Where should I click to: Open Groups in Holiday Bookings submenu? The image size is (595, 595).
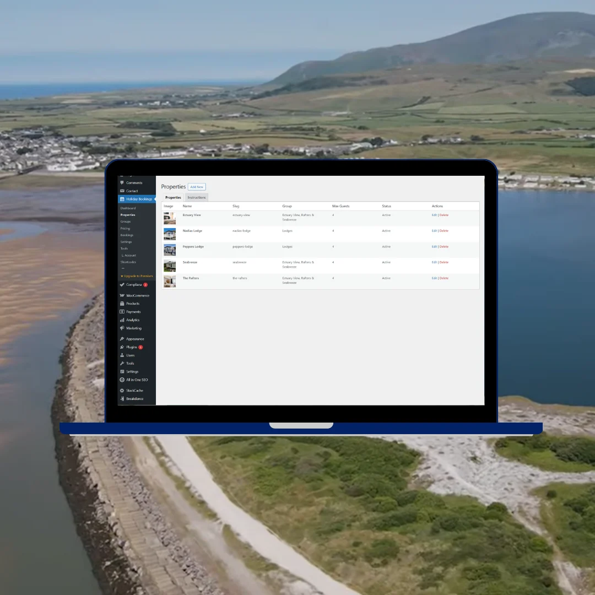click(x=126, y=221)
